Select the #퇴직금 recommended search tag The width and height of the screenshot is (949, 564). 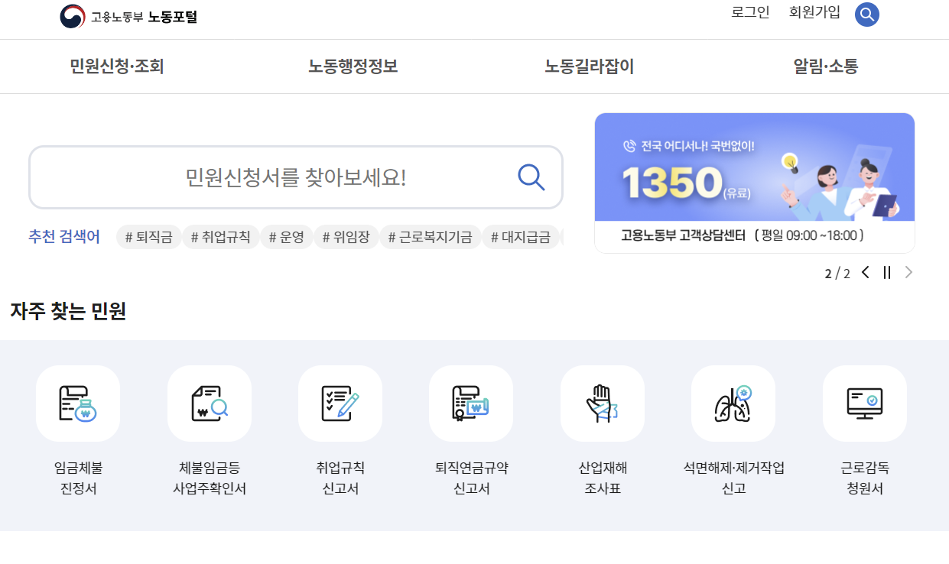click(148, 237)
